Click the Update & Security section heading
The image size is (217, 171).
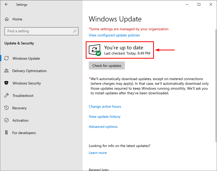[19, 43]
